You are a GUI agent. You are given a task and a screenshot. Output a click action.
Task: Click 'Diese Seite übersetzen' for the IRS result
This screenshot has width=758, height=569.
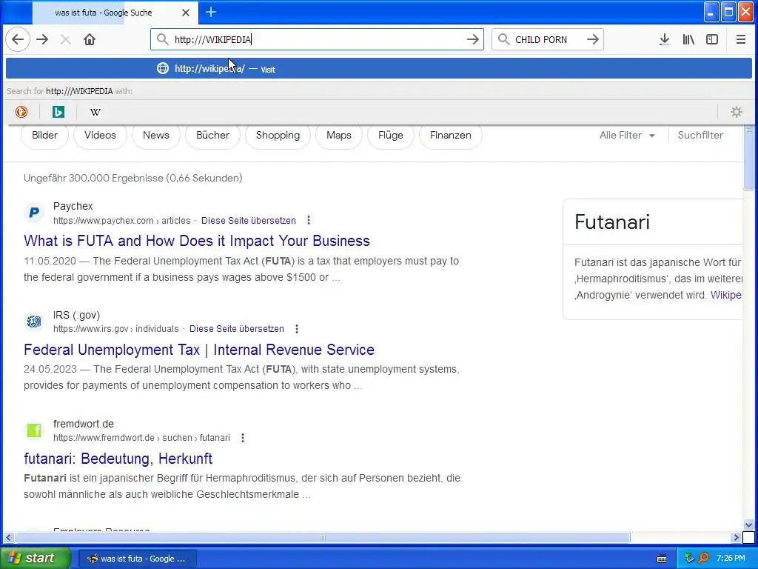[x=237, y=329]
